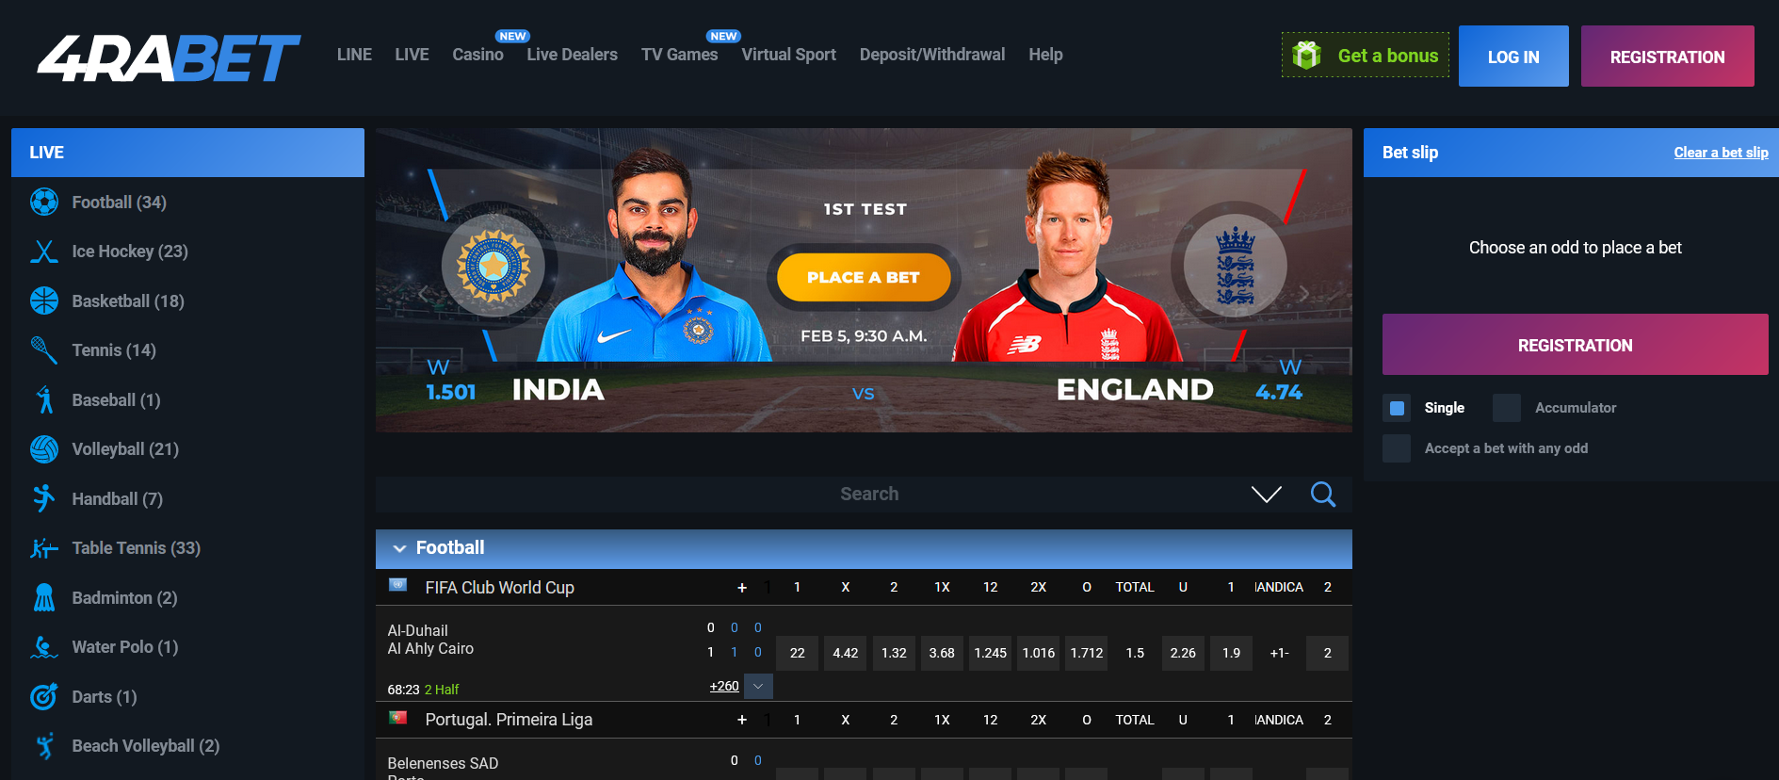This screenshot has width=1779, height=780.
Task: Click the Football soccer ball icon
Action: click(44, 202)
